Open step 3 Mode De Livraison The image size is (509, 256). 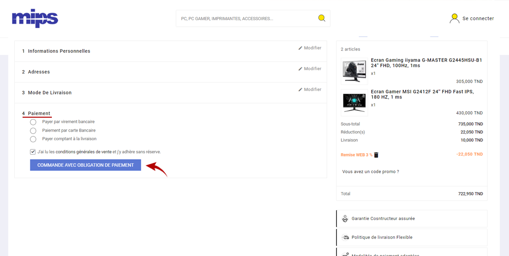click(x=47, y=93)
